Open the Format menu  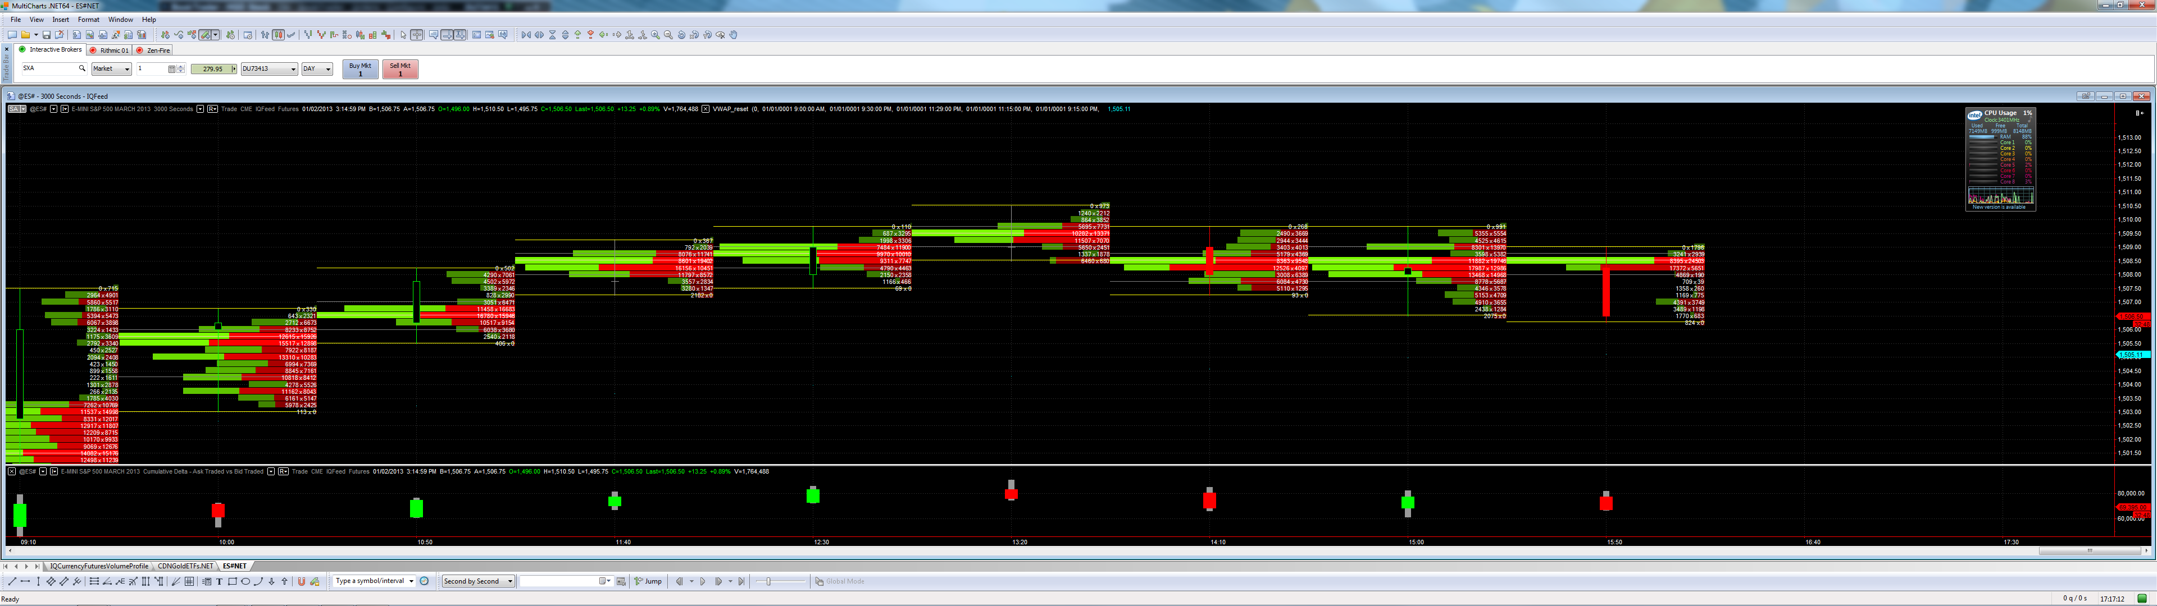tap(89, 19)
